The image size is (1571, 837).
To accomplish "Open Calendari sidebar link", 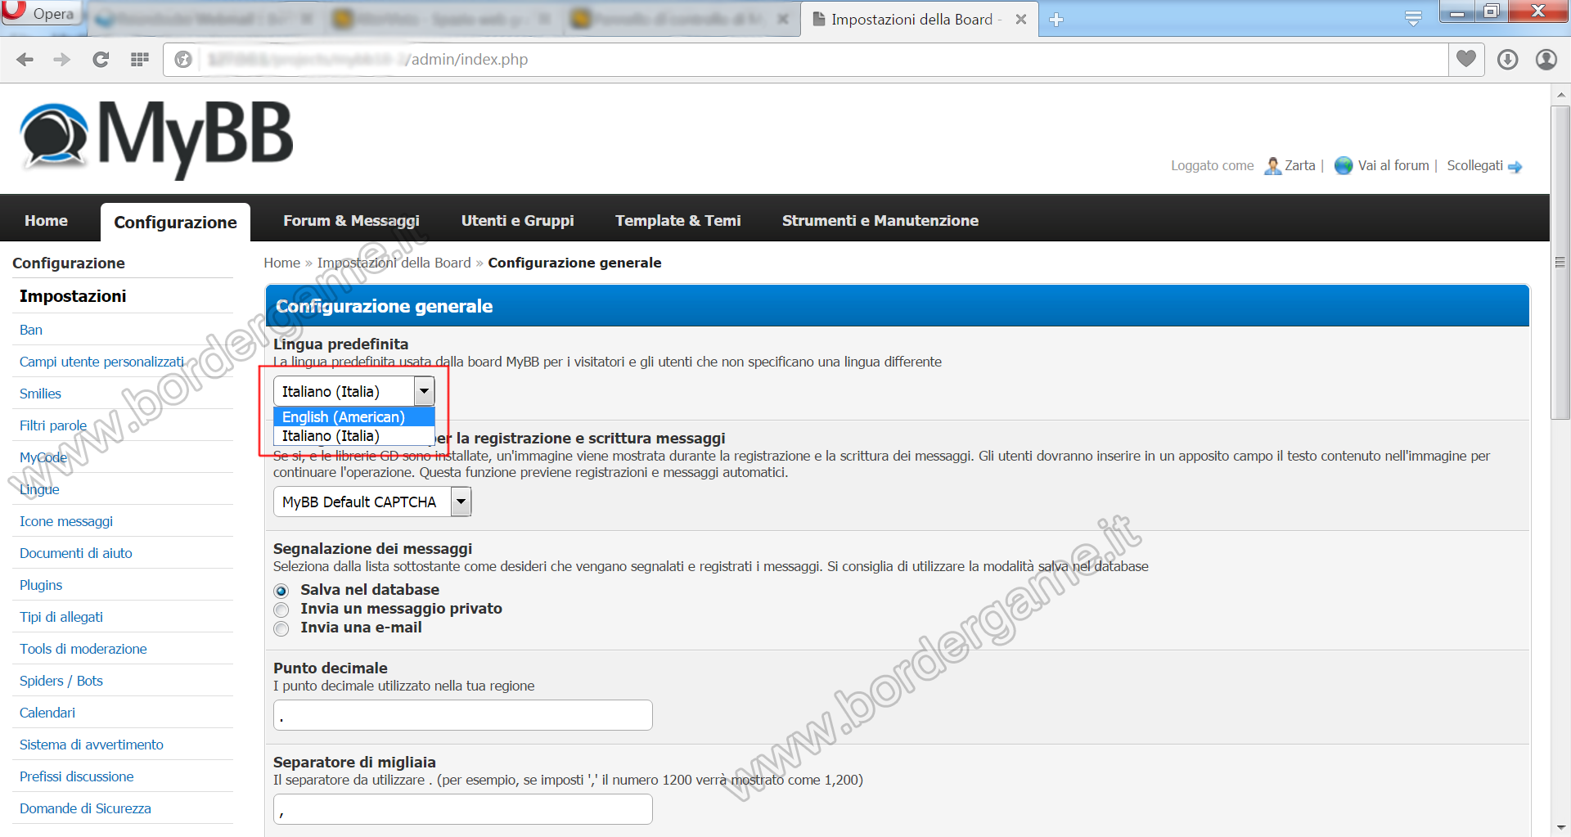I will click(x=47, y=713).
